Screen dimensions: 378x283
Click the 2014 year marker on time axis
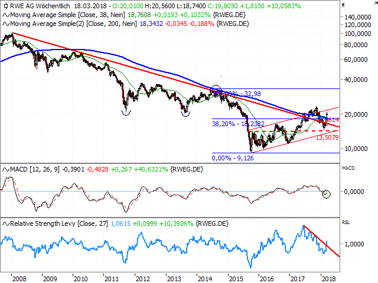tap(205, 279)
